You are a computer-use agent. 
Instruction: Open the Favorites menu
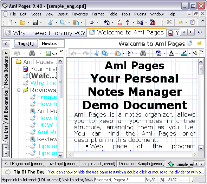coord(80,14)
